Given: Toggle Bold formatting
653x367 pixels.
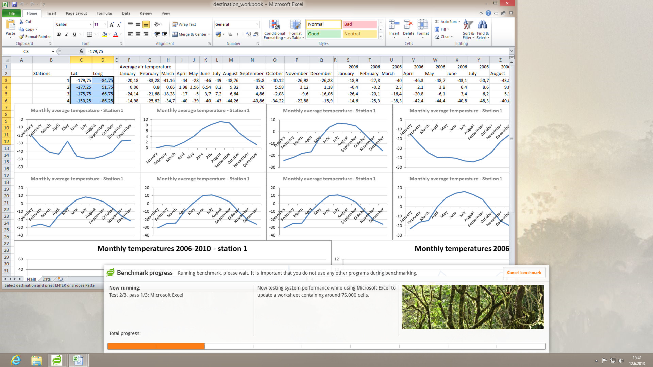Looking at the screenshot, I should coord(59,34).
